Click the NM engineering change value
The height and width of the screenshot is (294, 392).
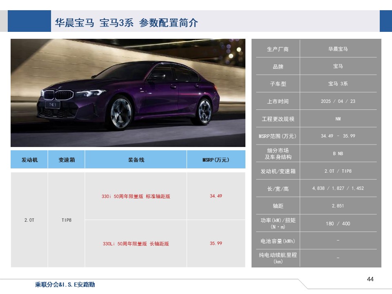pos(338,119)
